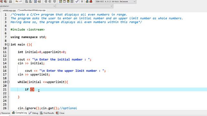
Task: Run the program with the window icon
Action: tap(64, 1)
